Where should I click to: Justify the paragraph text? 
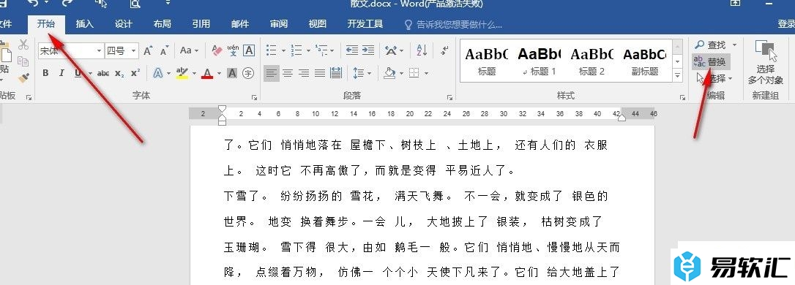[x=320, y=73]
